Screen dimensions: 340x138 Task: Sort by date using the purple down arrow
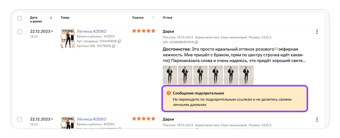point(51,17)
